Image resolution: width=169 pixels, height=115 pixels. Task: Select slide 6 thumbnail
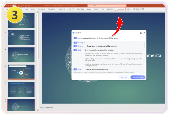coord(21,105)
